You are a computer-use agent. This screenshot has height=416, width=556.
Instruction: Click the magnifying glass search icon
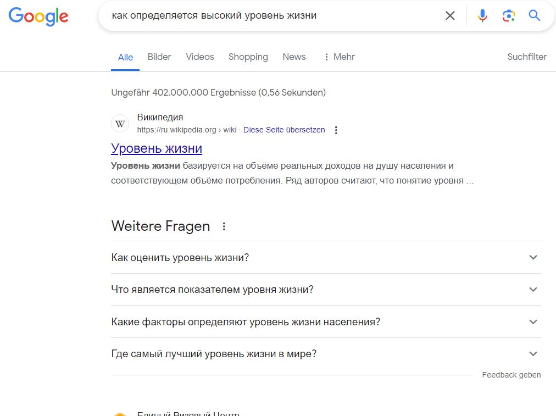535,15
